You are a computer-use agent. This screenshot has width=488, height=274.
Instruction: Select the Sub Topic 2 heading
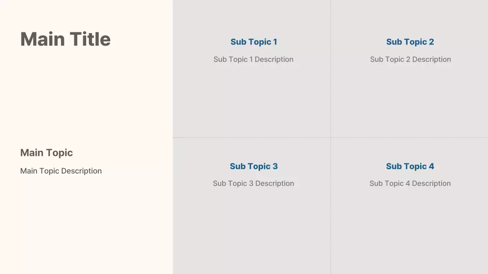[410, 42]
